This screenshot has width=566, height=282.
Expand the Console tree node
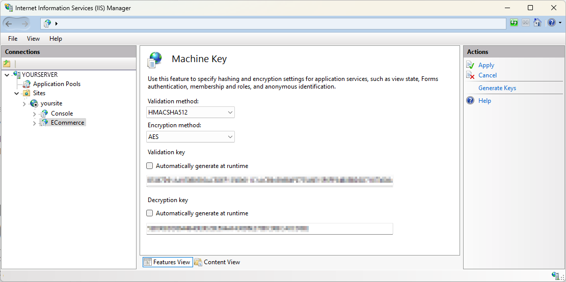34,114
